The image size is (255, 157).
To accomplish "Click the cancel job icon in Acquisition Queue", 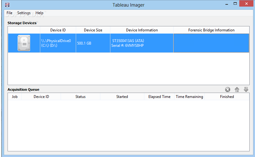I will 228,89.
